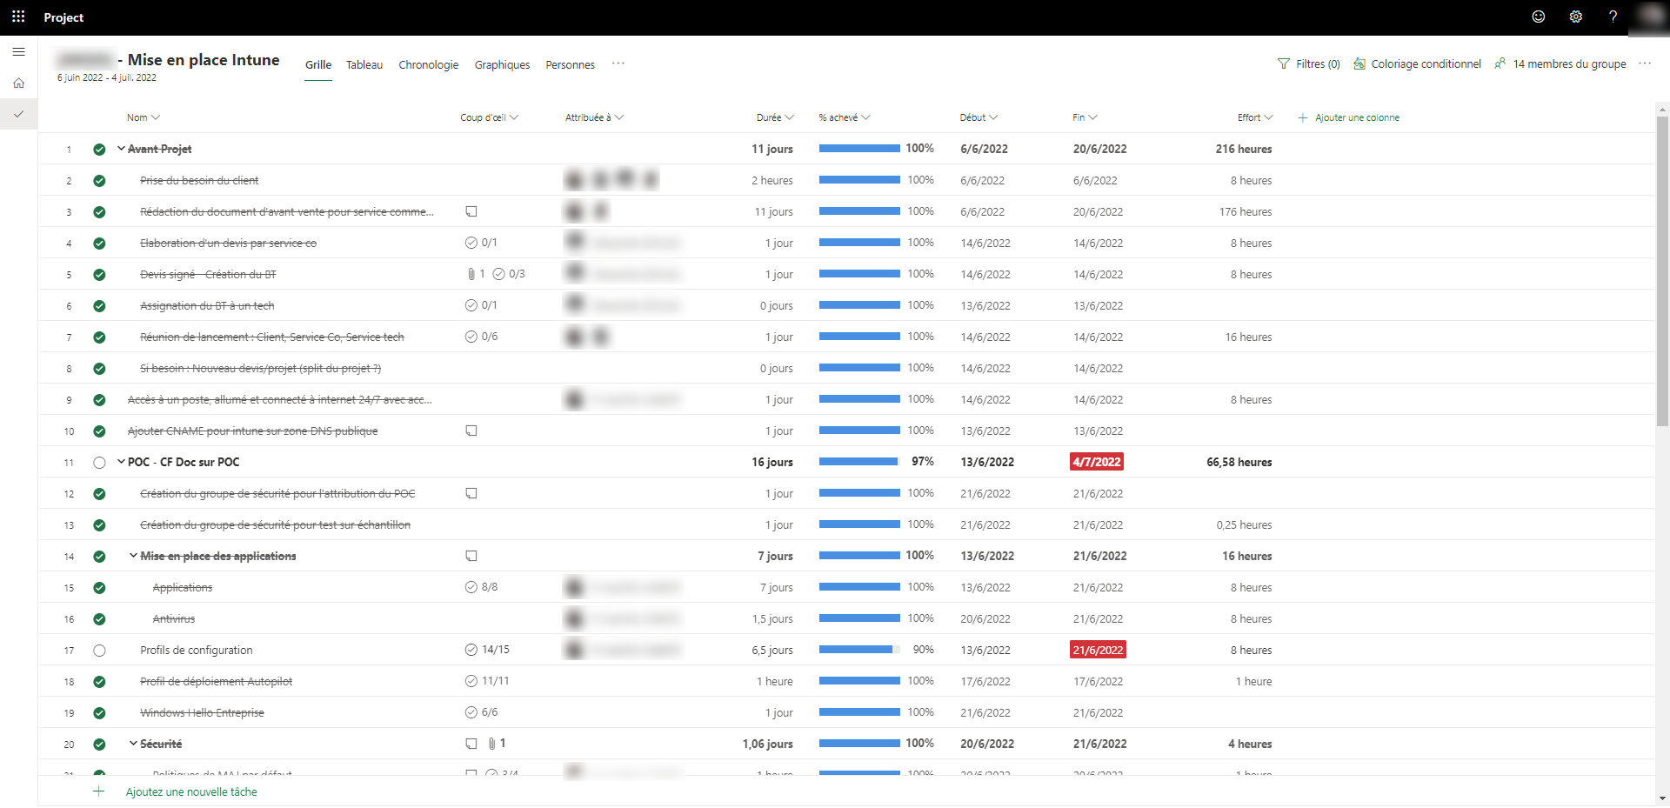Collapse Mise en place des applications group
Viewport: 1670px width, 808px height.
tap(133, 556)
